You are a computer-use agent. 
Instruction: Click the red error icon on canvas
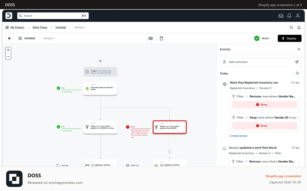point(128,127)
